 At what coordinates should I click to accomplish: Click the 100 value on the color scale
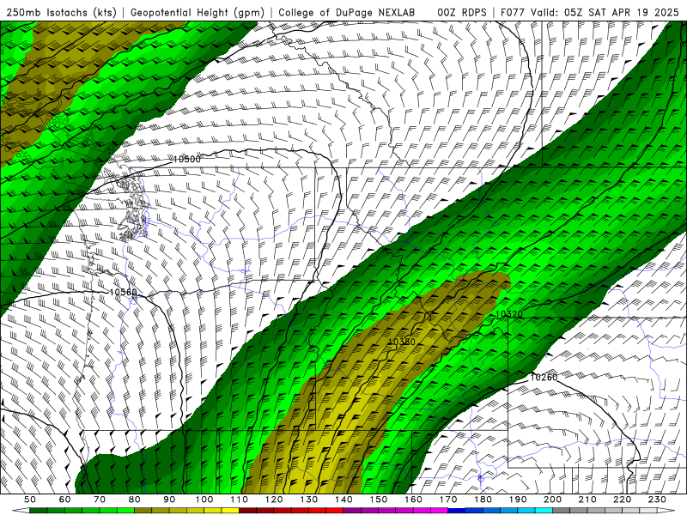[x=204, y=500]
